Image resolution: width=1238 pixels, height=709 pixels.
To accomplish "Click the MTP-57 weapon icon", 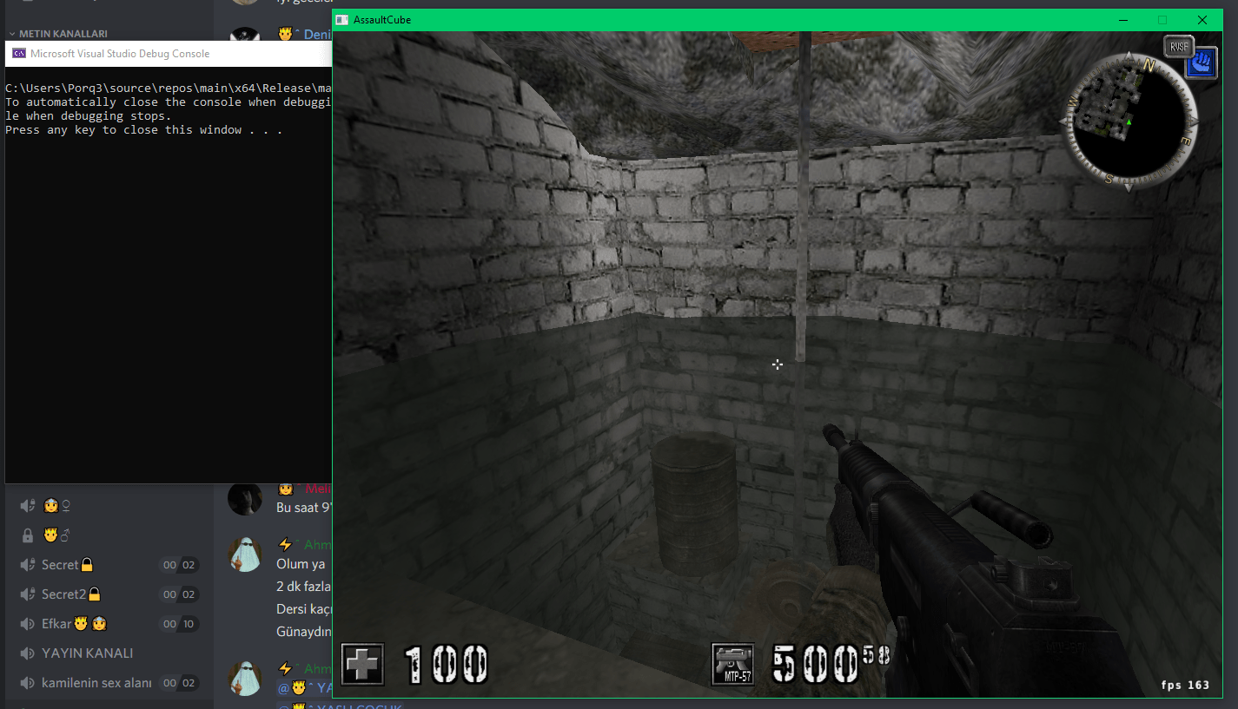I will click(732, 665).
